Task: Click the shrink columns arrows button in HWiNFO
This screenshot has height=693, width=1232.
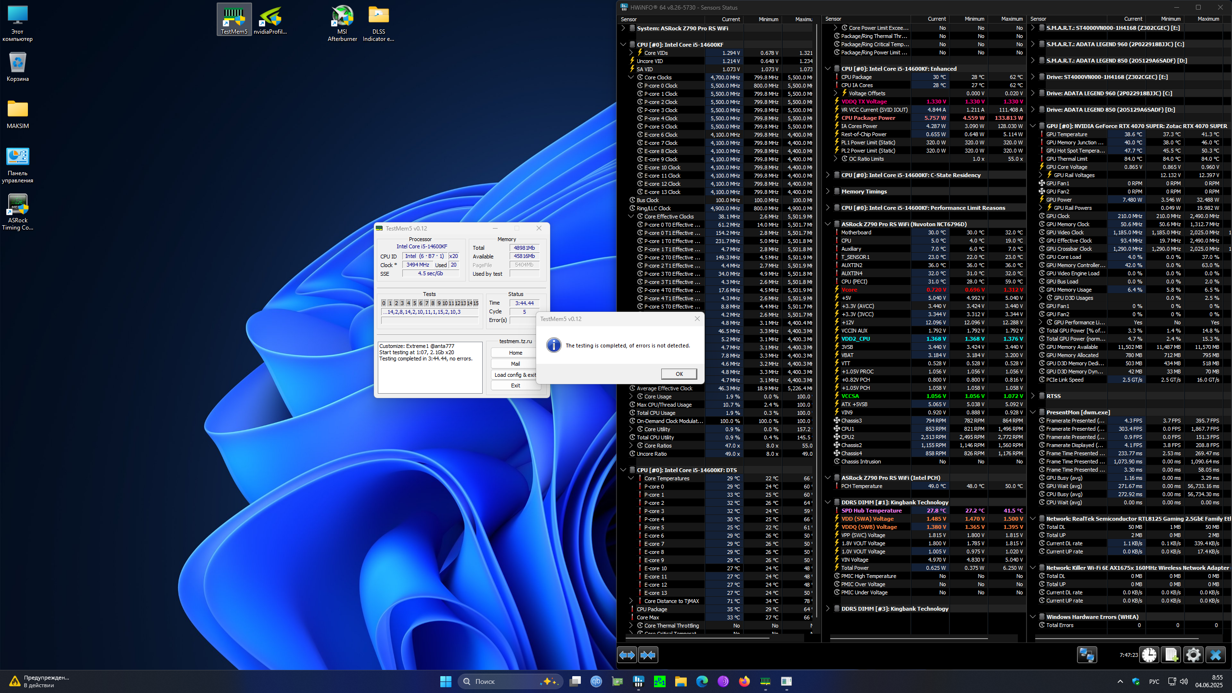Action: pyautogui.click(x=648, y=655)
